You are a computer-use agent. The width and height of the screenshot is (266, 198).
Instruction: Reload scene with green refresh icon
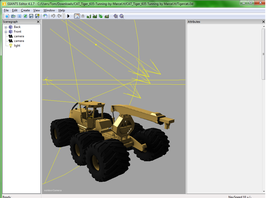[x=25, y=16]
